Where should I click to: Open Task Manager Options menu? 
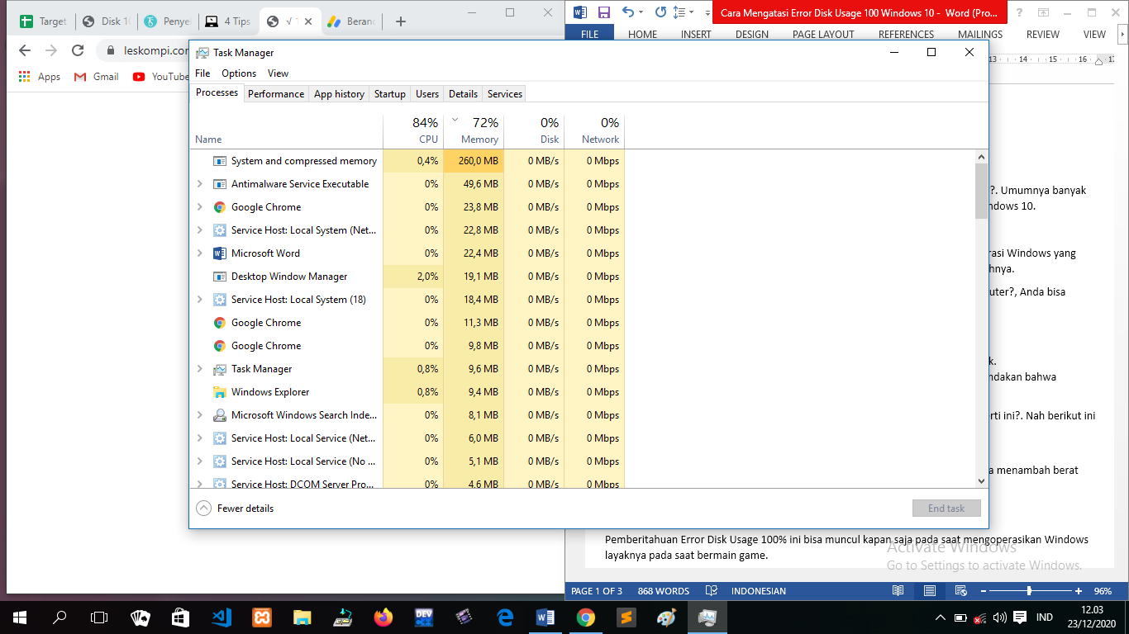[239, 73]
